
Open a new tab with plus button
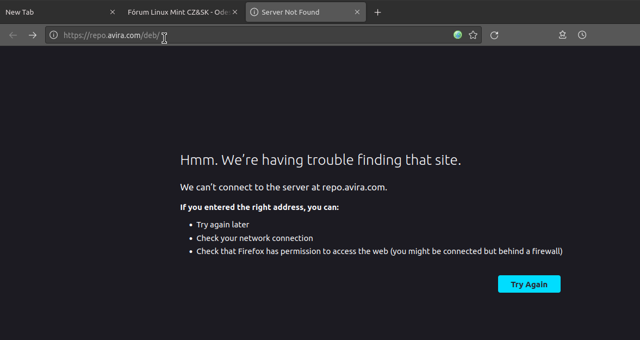click(378, 12)
